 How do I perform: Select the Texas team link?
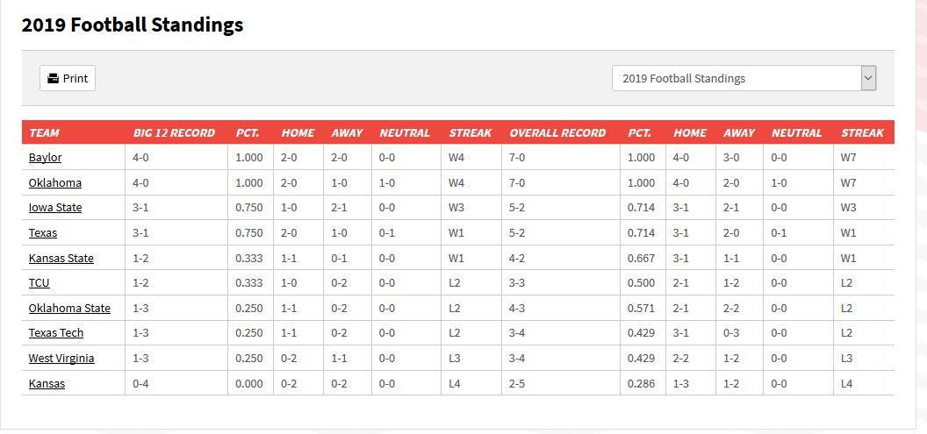point(42,232)
